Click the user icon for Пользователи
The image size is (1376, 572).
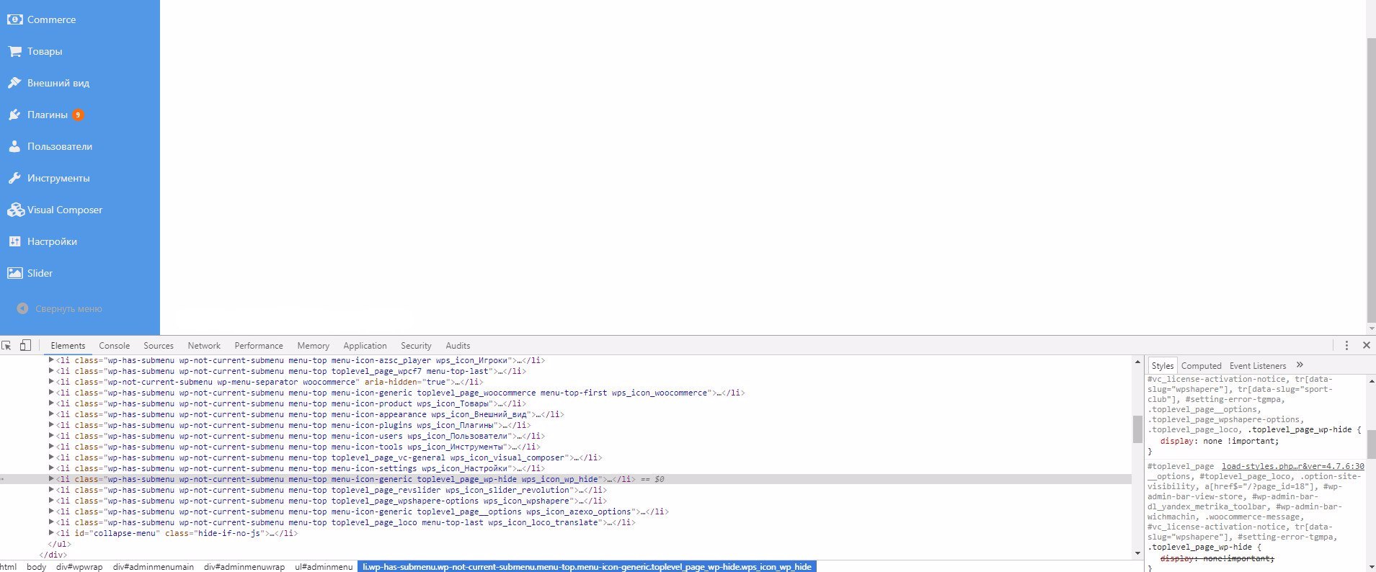[x=14, y=146]
